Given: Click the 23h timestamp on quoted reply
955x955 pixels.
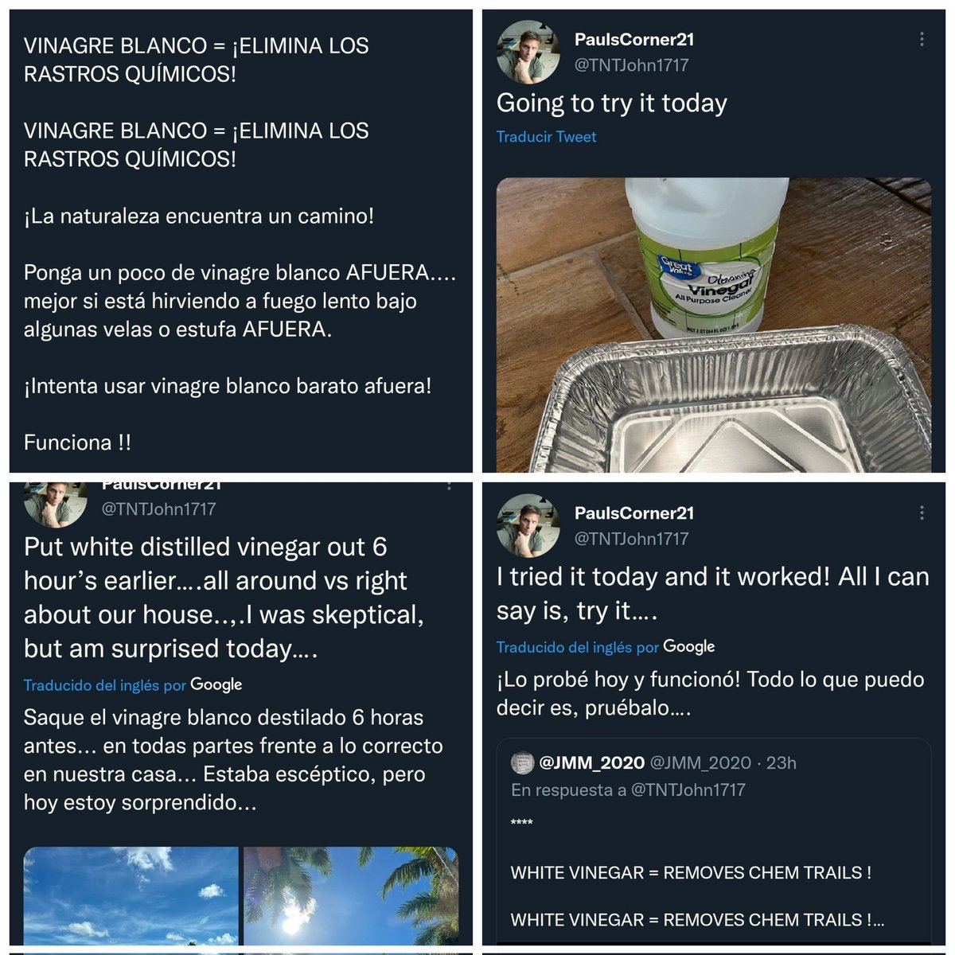Looking at the screenshot, I should tap(781, 763).
